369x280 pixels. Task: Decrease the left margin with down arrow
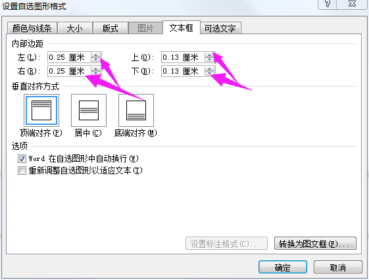pos(95,59)
